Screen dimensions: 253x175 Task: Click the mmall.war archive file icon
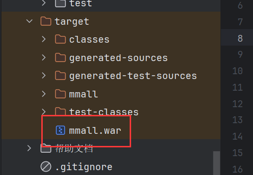click(x=60, y=130)
